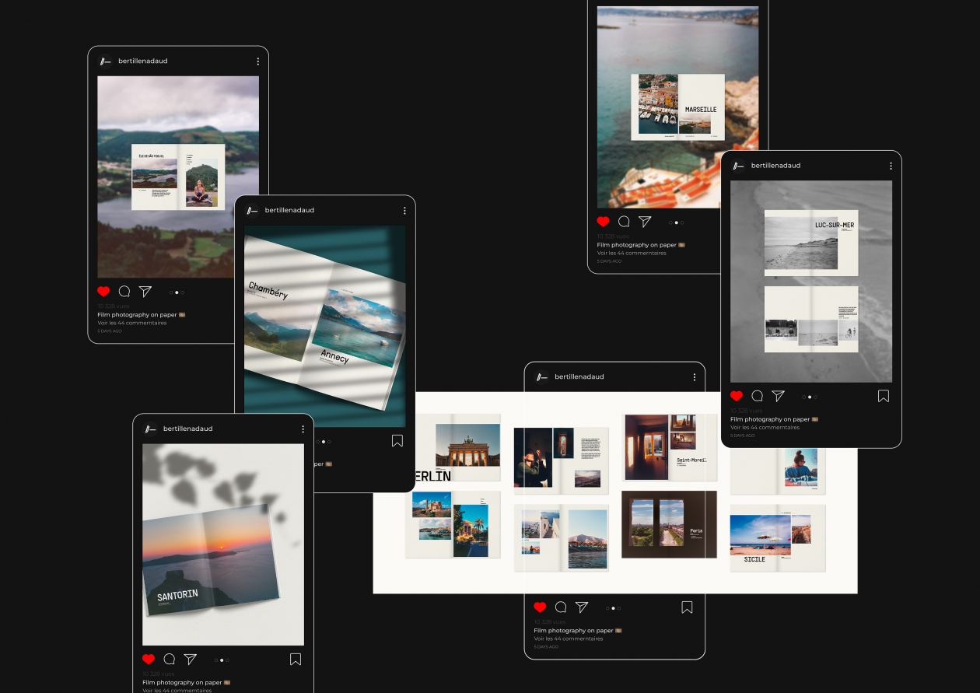
Task: Click the comment bubble on Berlin spreads post
Action: (561, 607)
